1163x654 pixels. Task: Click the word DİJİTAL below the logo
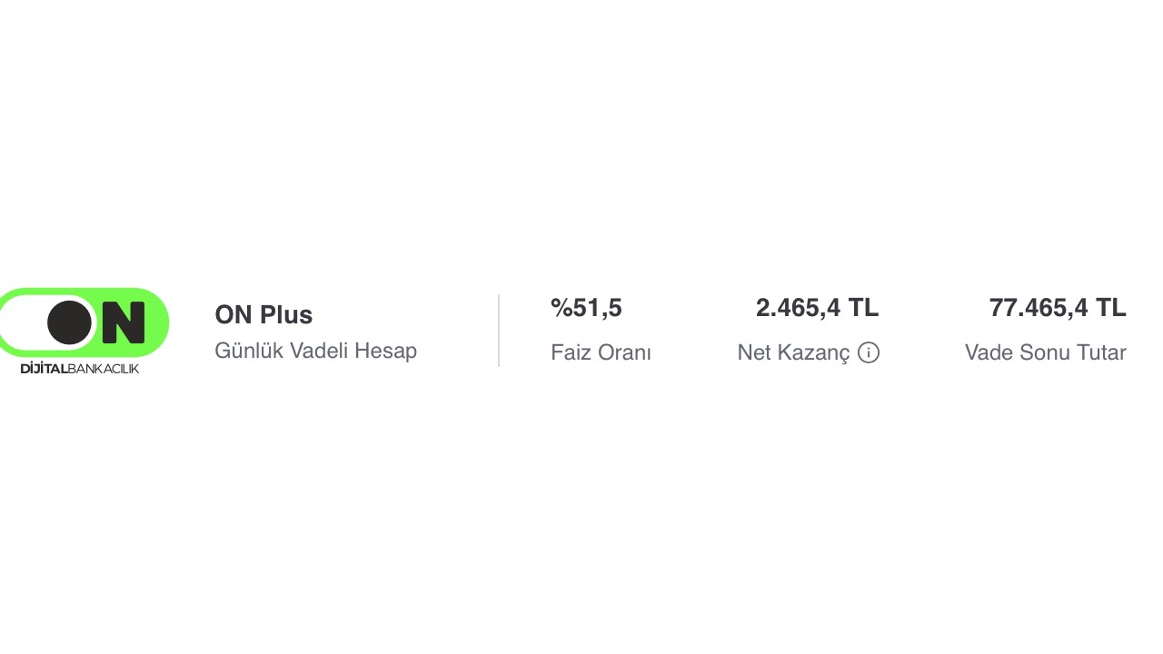[44, 368]
